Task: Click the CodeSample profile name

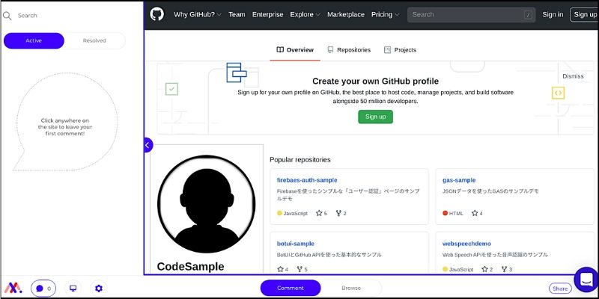Action: pyautogui.click(x=191, y=267)
